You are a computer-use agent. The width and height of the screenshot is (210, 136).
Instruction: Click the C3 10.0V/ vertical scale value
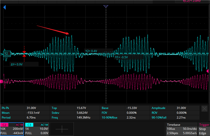coord(44,129)
